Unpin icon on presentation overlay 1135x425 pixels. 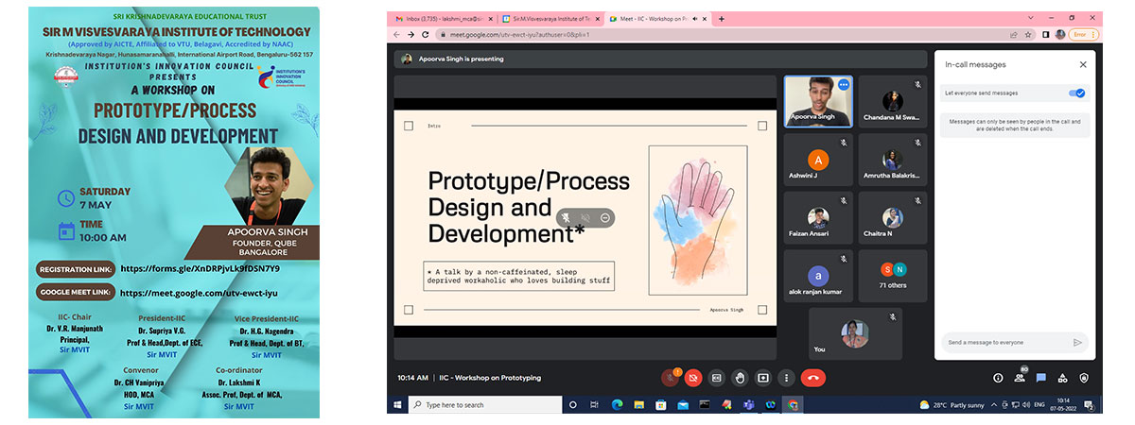[566, 217]
